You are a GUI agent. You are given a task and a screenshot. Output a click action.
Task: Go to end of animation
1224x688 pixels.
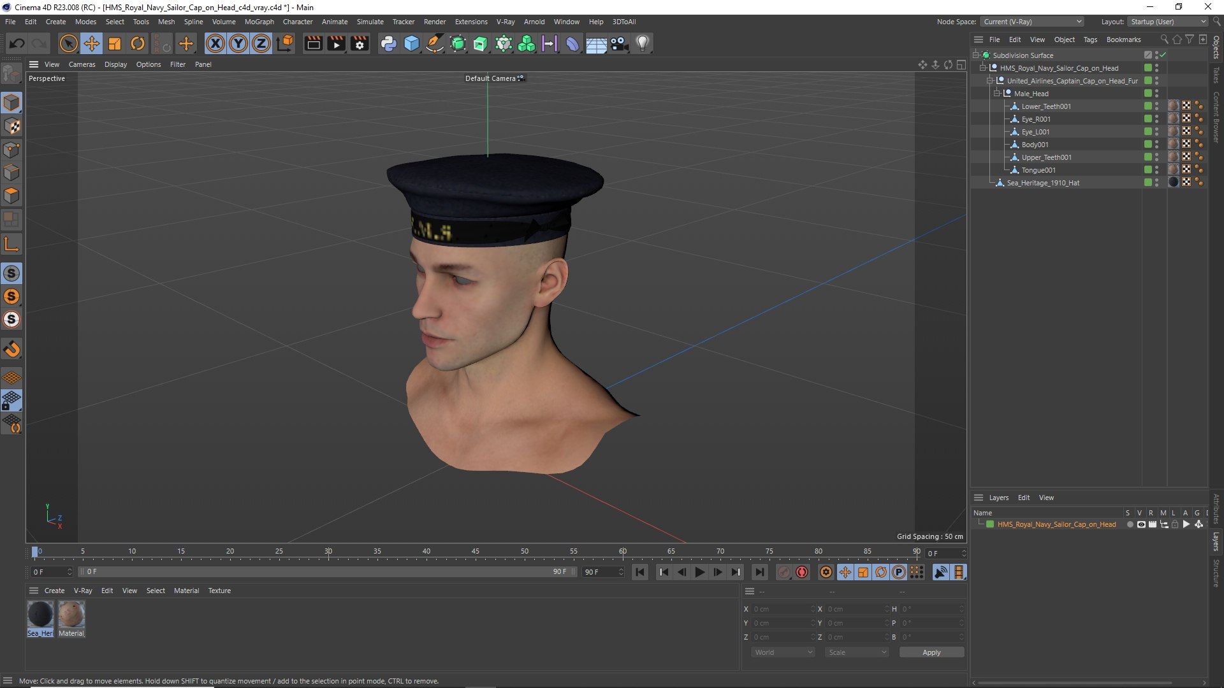[x=759, y=572]
